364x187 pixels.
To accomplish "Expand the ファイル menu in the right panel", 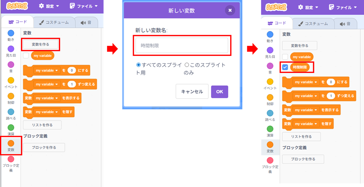I will (342, 7).
